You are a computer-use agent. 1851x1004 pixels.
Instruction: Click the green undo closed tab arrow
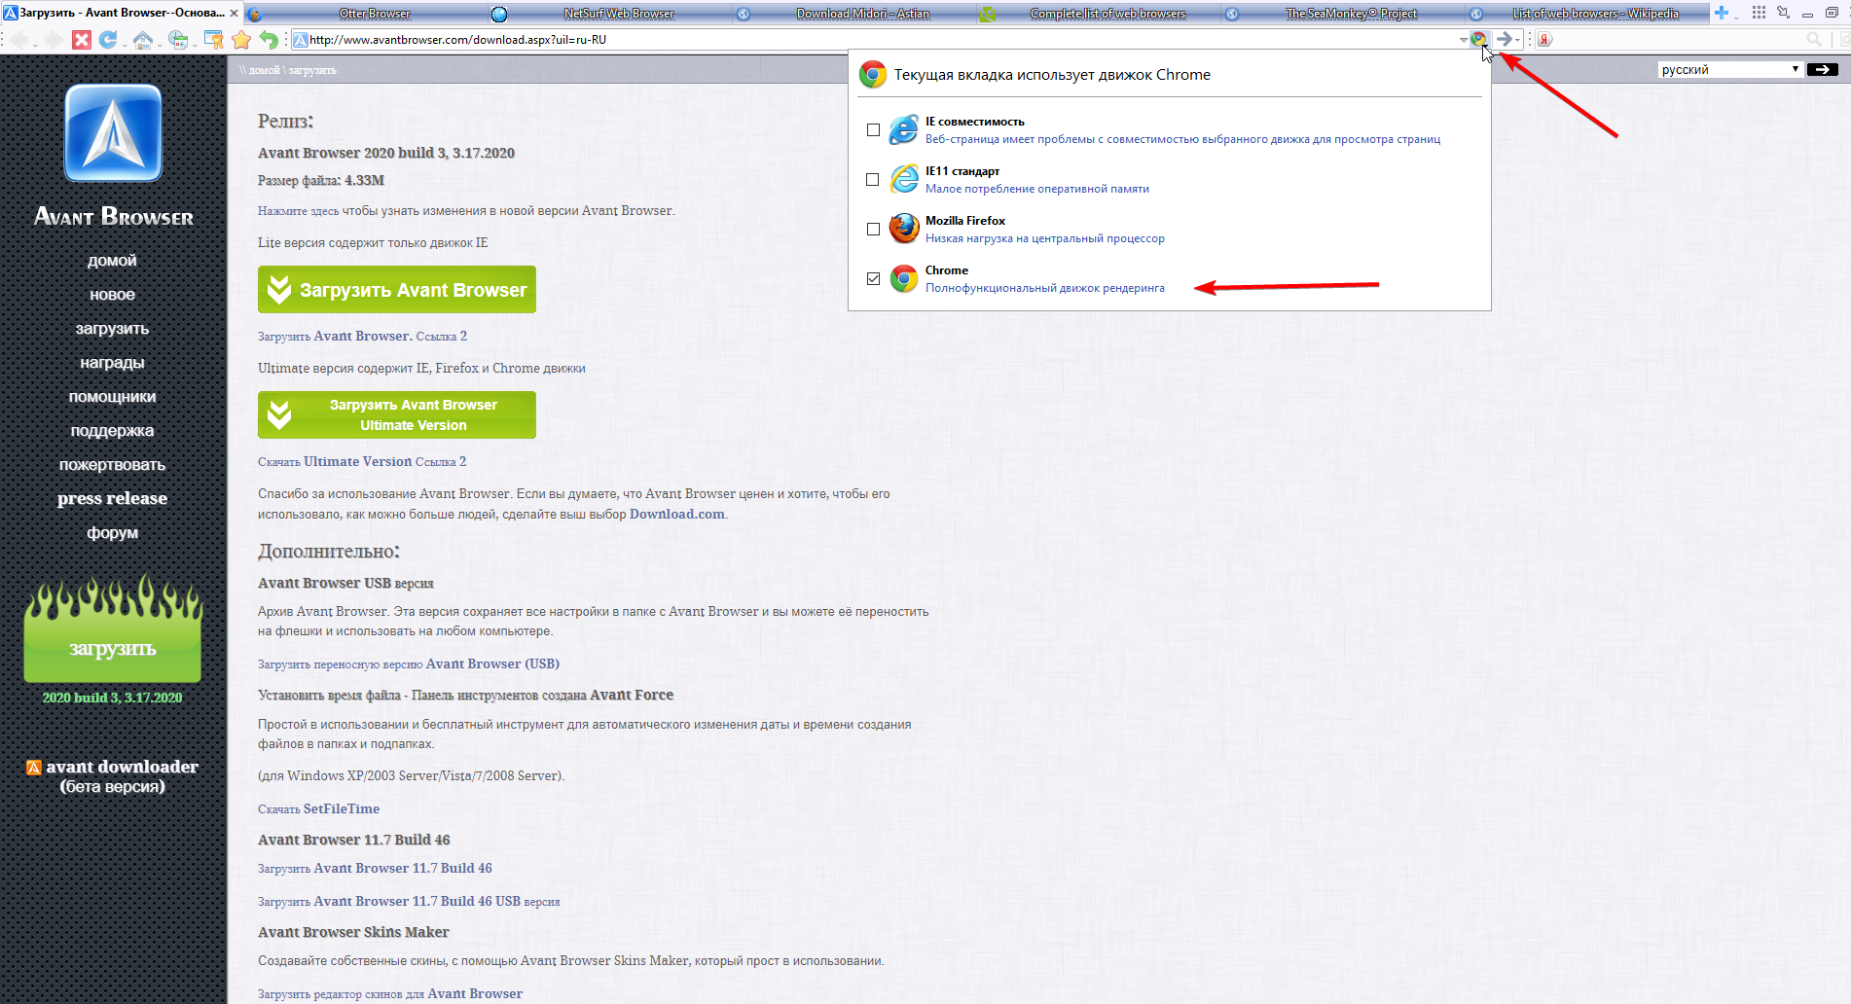269,40
